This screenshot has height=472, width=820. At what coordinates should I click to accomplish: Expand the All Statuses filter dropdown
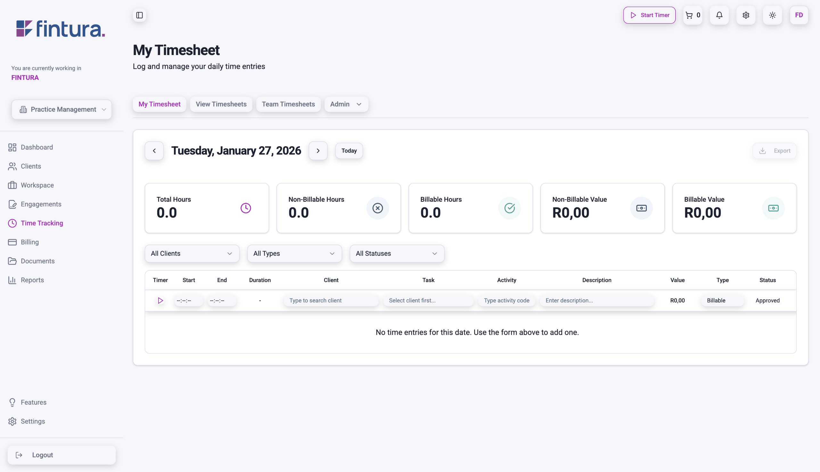[x=397, y=253]
